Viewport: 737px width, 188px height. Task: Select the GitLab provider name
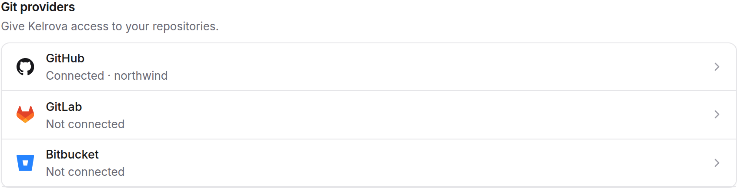pos(64,107)
